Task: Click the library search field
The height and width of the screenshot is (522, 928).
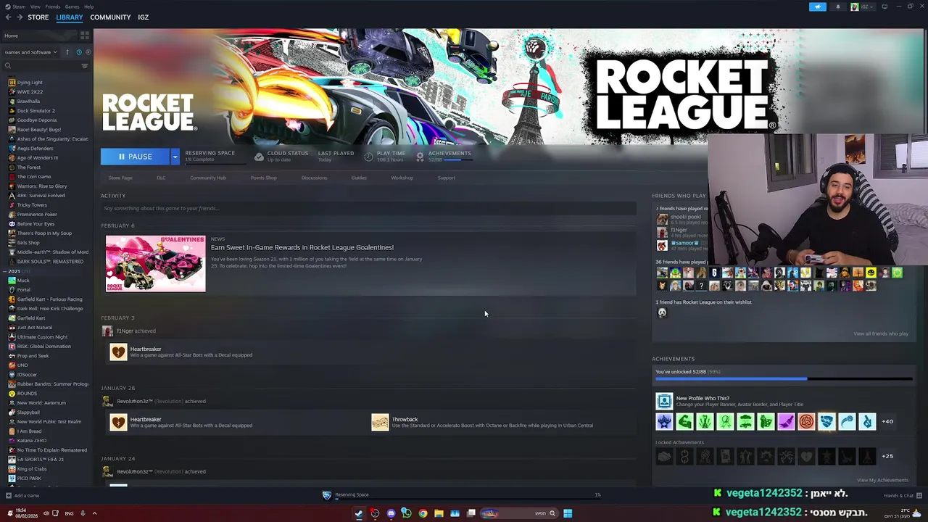Action: coord(42,66)
